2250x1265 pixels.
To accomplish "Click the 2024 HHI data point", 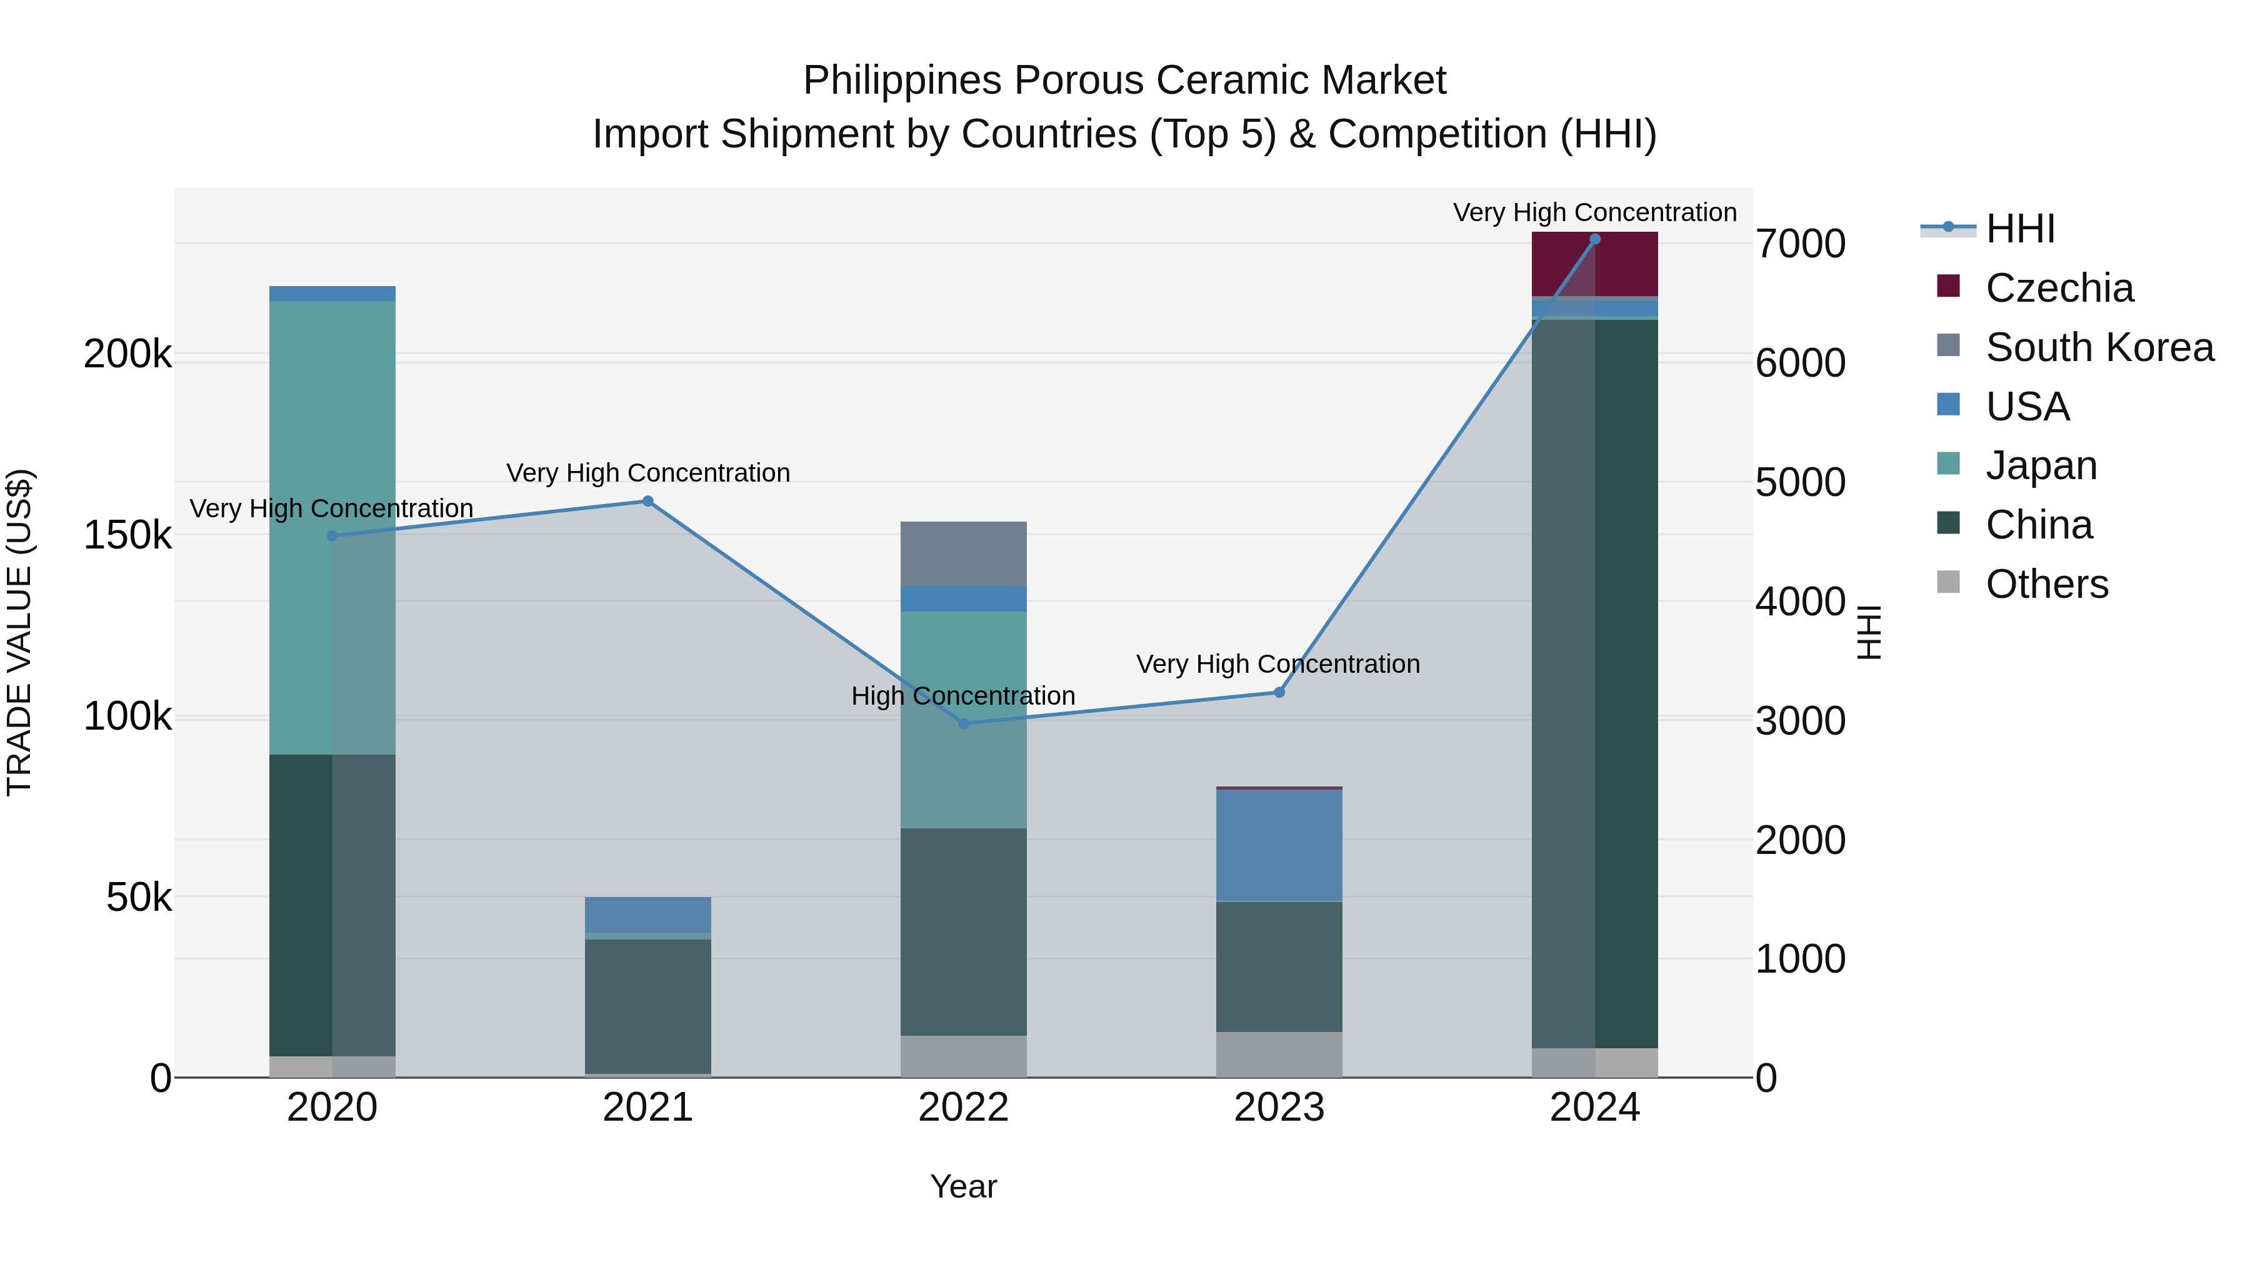I will point(1595,239).
